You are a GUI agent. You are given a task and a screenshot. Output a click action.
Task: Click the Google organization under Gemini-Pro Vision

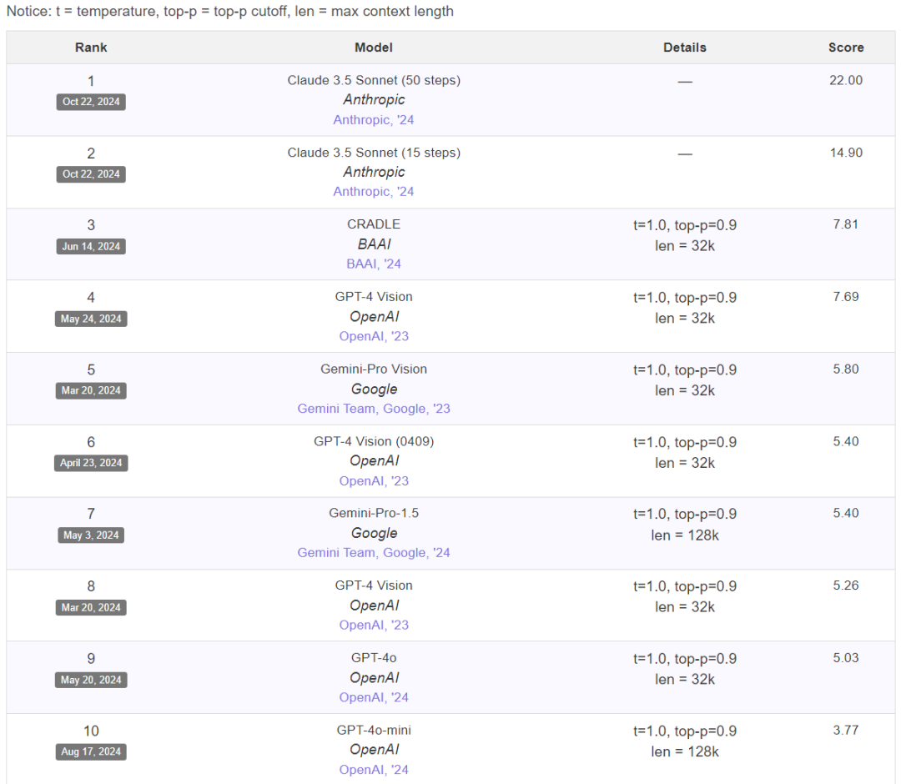coord(374,389)
